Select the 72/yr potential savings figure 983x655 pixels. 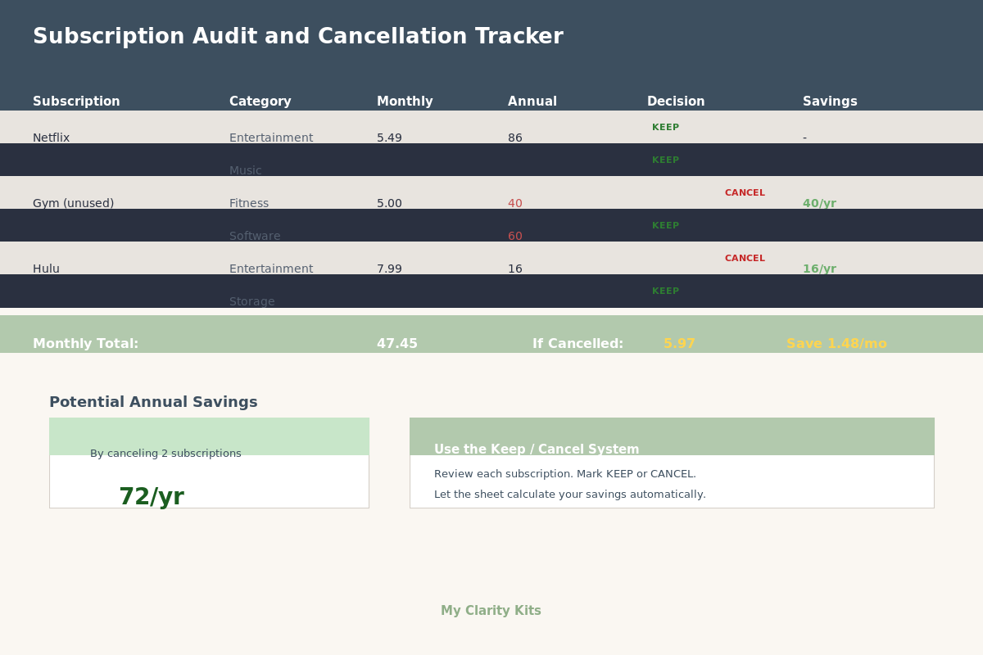tap(152, 497)
